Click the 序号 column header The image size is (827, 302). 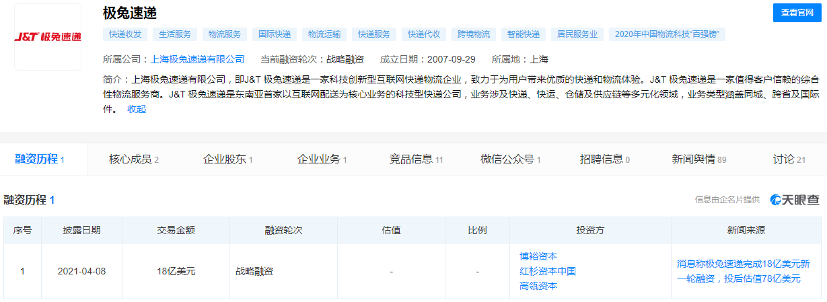coord(22,230)
